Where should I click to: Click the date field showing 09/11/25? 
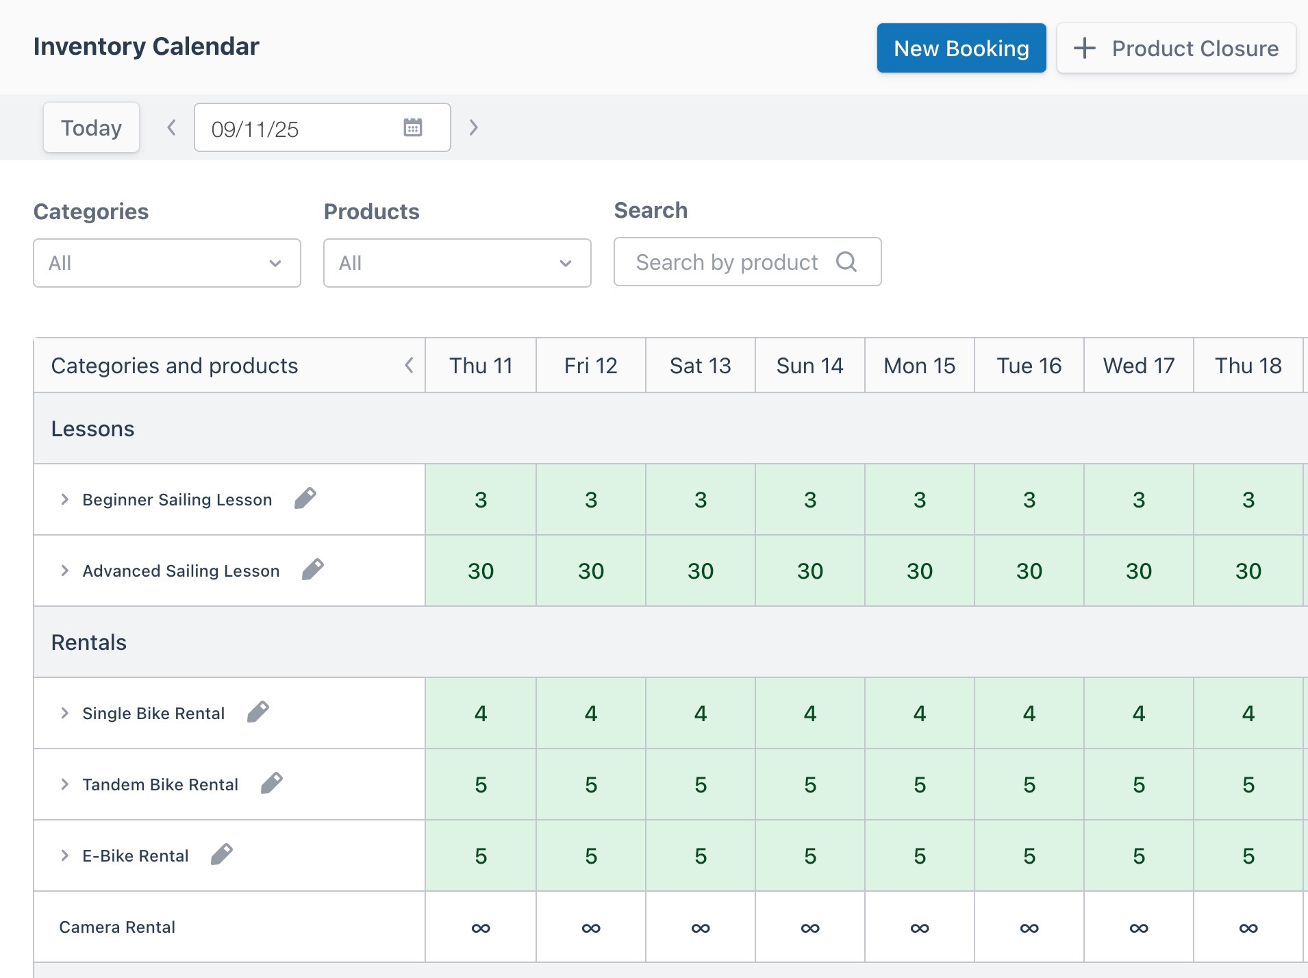323,127
